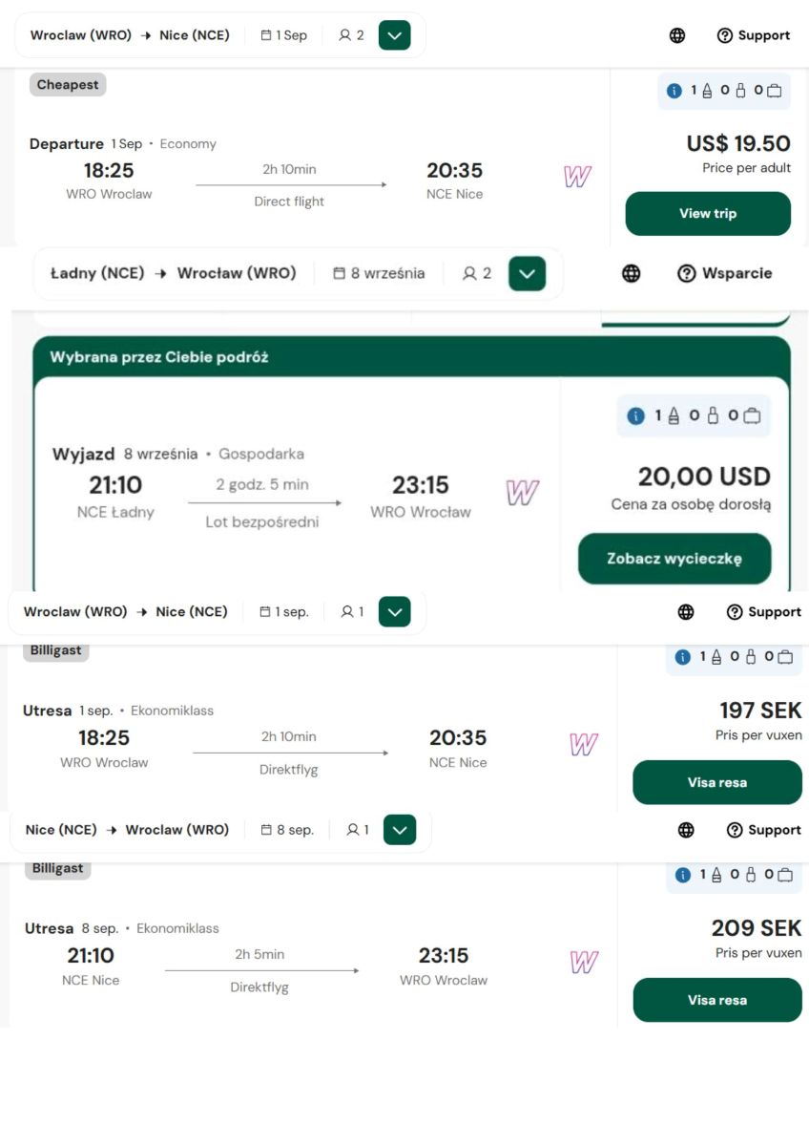
Task: Click the Ładny (NCE) to Wrocław (WRO) route field
Action: pos(174,273)
